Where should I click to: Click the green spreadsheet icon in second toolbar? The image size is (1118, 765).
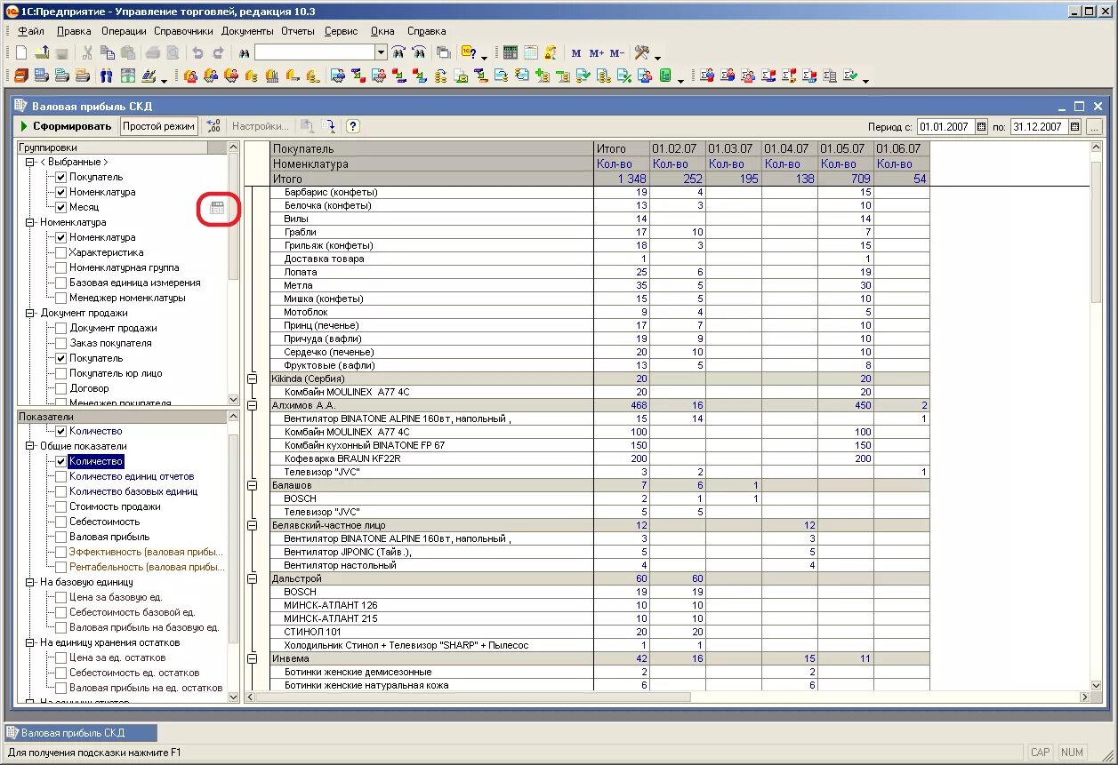(665, 76)
